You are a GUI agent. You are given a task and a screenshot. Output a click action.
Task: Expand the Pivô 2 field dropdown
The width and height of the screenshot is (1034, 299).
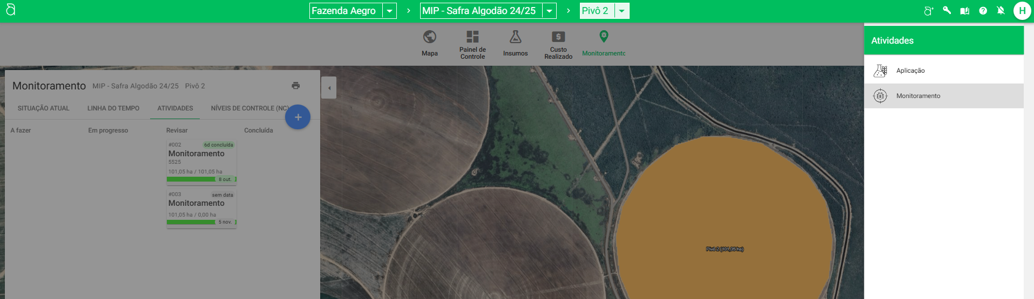[621, 11]
